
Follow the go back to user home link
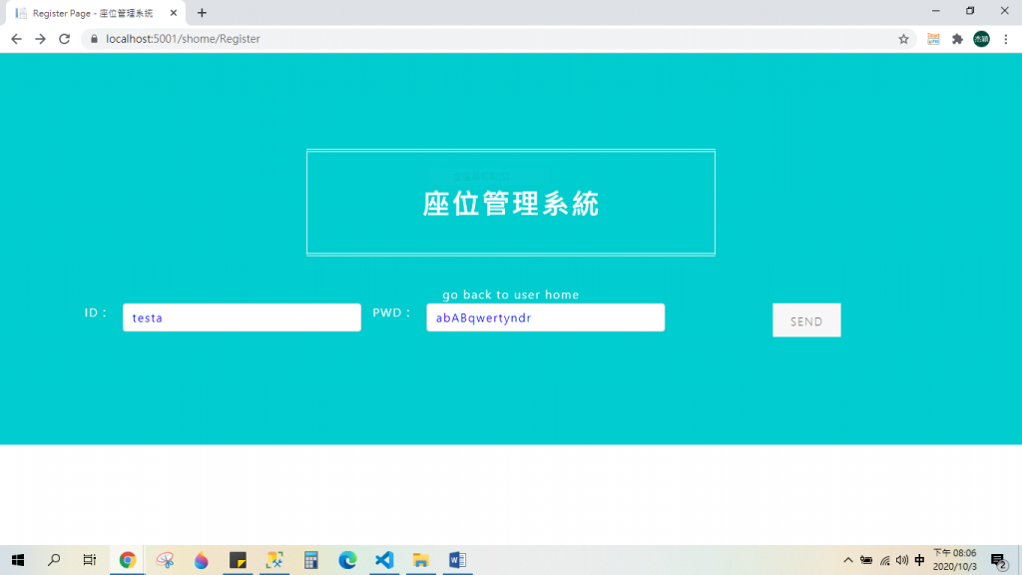pos(510,294)
